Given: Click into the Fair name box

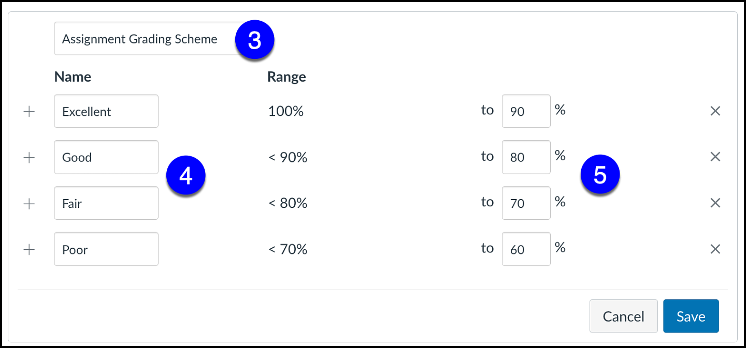Looking at the screenshot, I should point(106,203).
